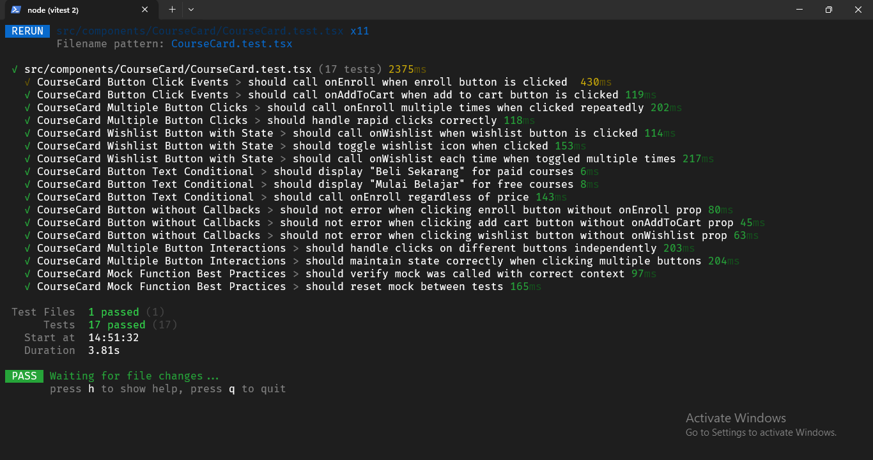Click the blue RERUN badge
Screen dimensions: 873x460
pos(27,31)
